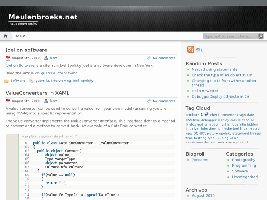267x200 pixels.
Task: Visit the Tweakers blogroll link
Action: [x=200, y=160]
